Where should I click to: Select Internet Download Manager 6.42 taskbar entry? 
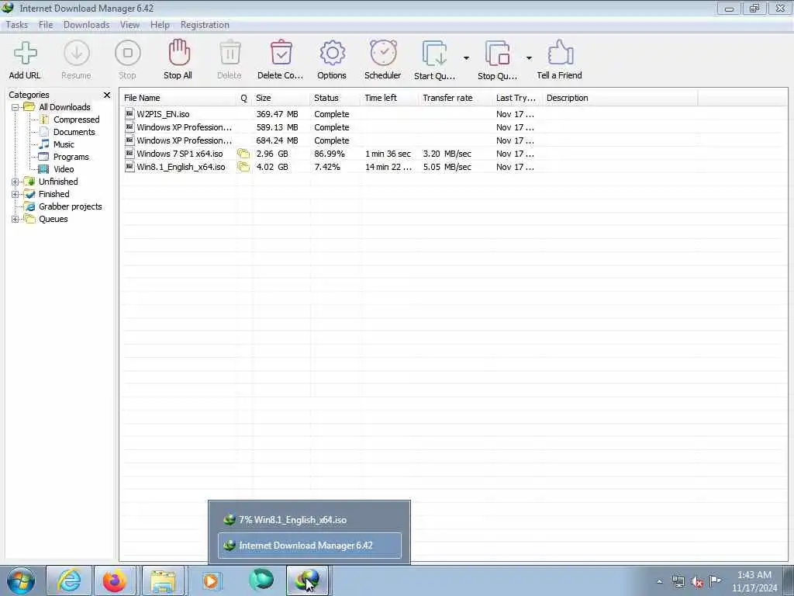pyautogui.click(x=309, y=546)
